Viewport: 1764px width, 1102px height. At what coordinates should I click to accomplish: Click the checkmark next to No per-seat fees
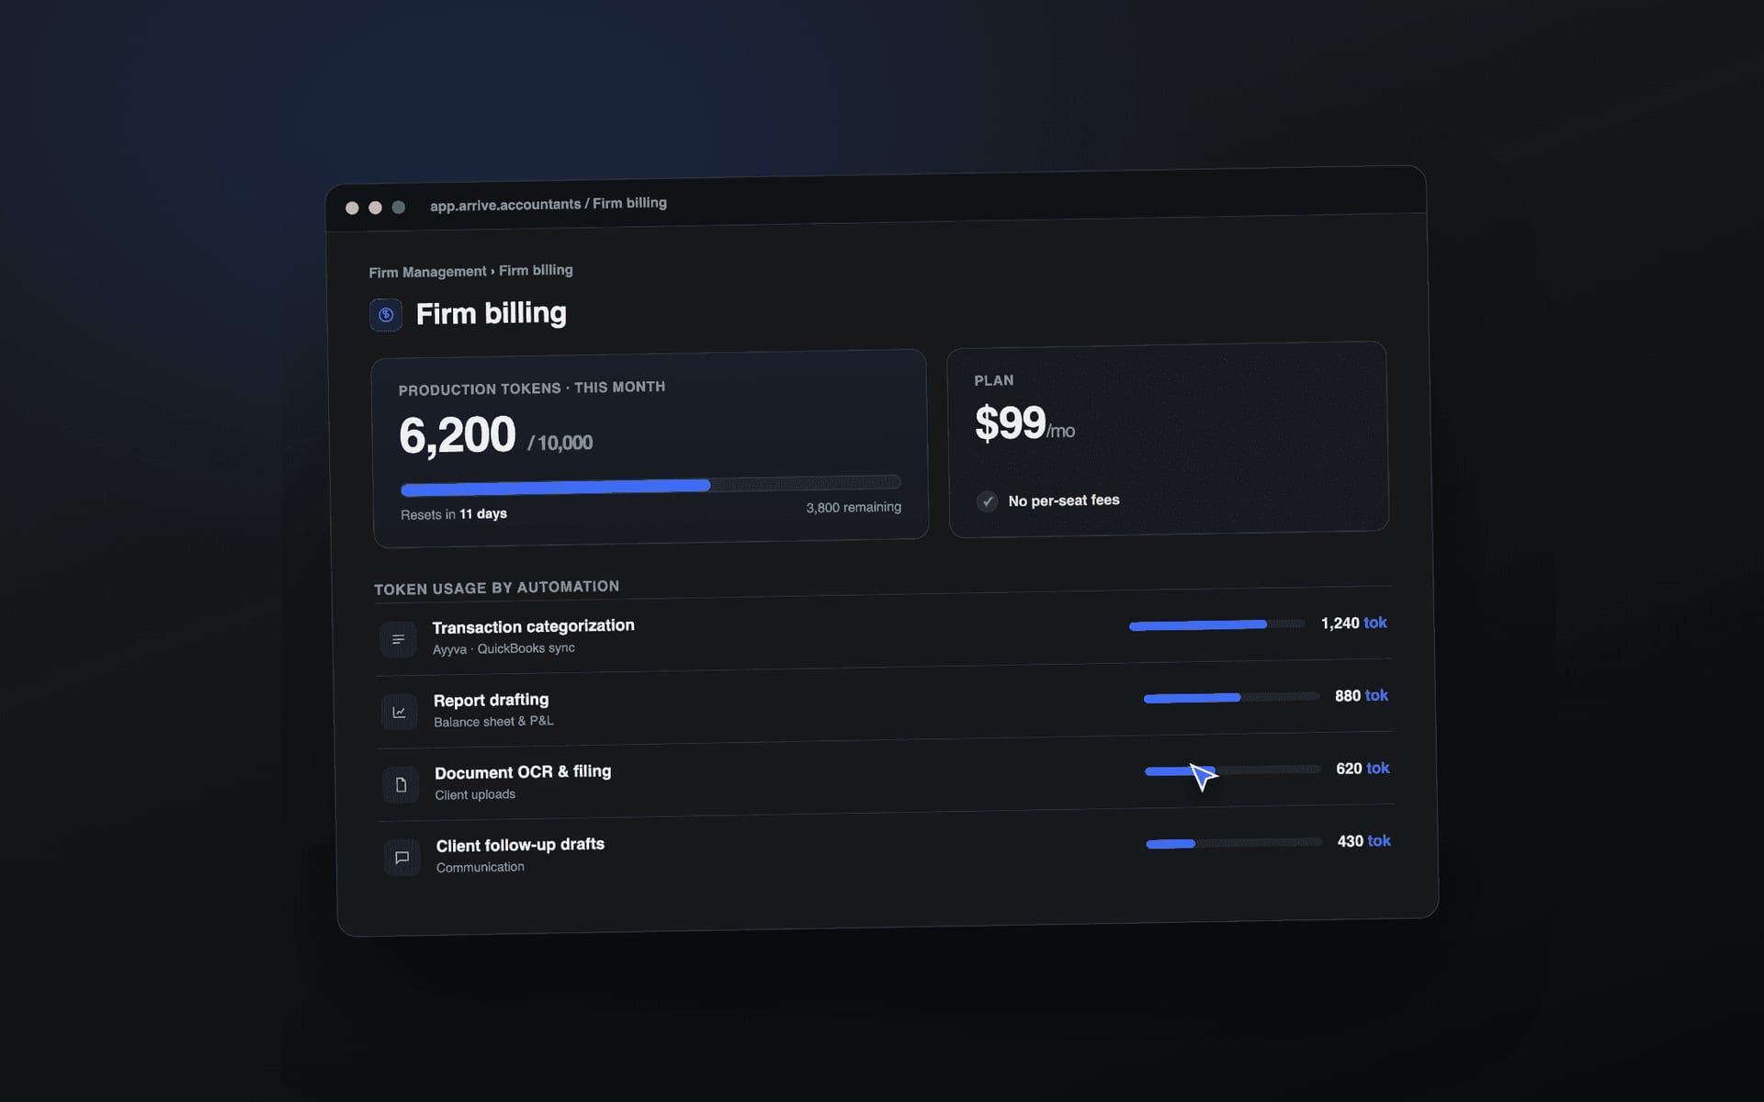click(987, 501)
